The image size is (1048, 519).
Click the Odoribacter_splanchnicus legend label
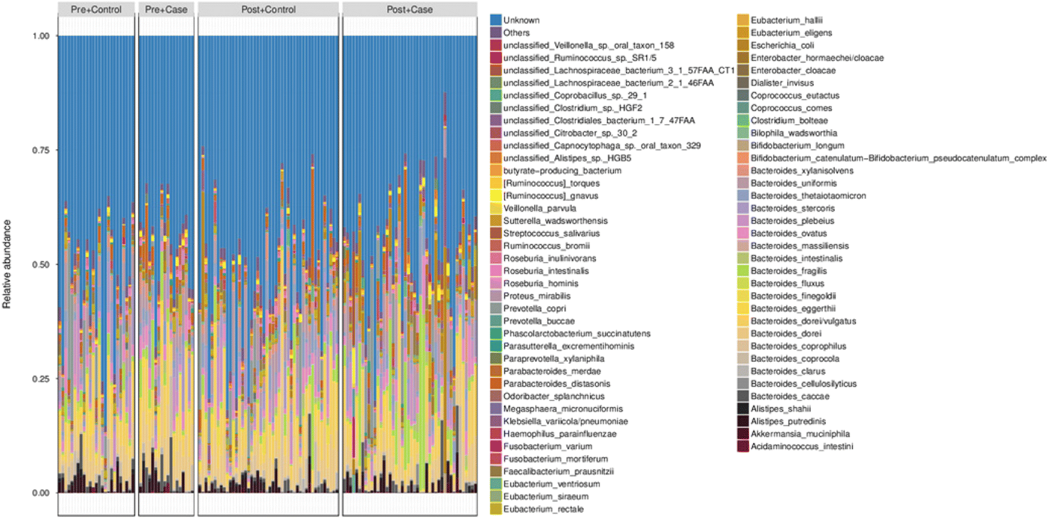pos(554,396)
